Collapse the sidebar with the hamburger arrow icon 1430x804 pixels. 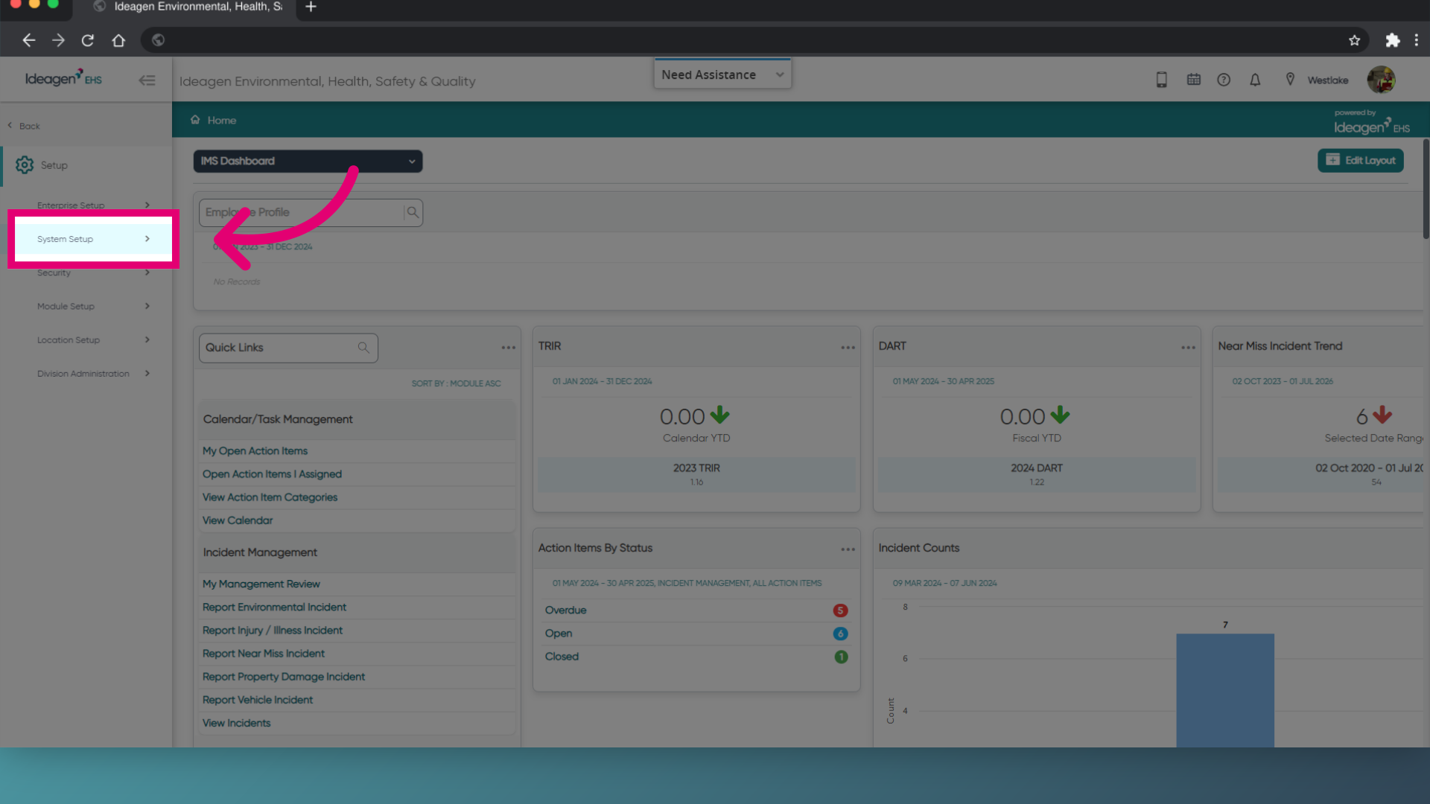point(147,80)
